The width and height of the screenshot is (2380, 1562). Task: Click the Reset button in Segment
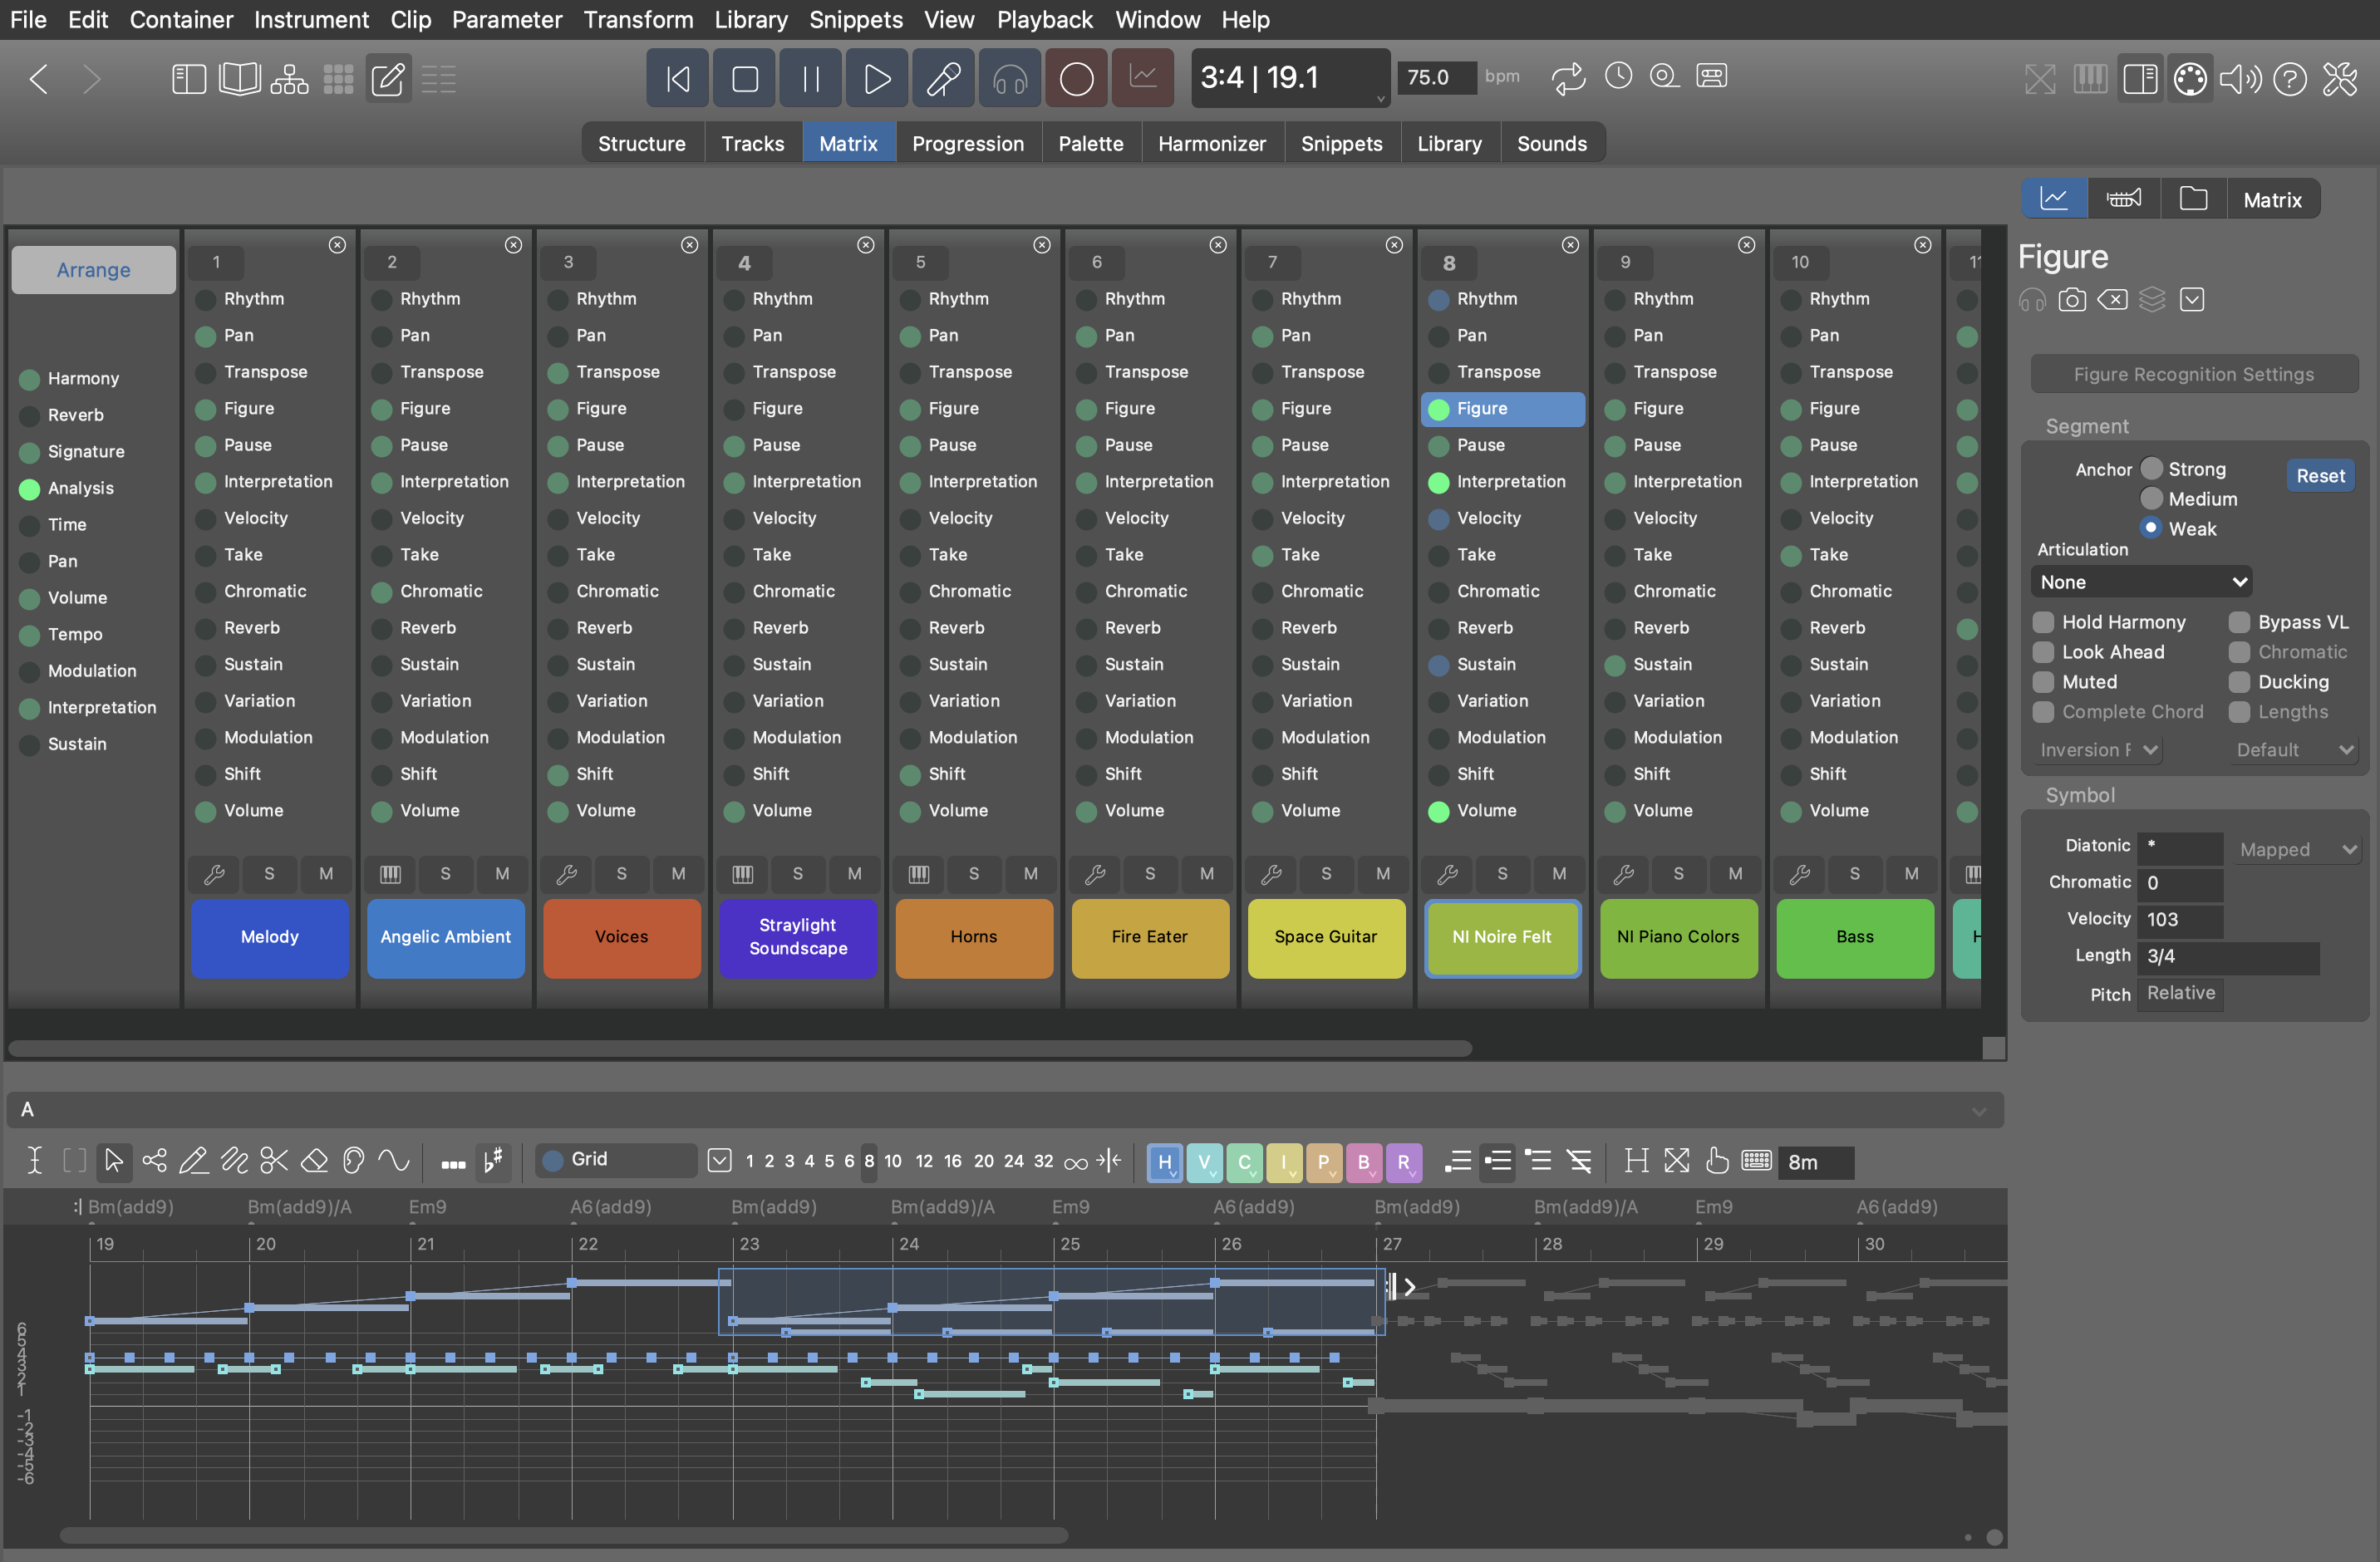point(2320,476)
